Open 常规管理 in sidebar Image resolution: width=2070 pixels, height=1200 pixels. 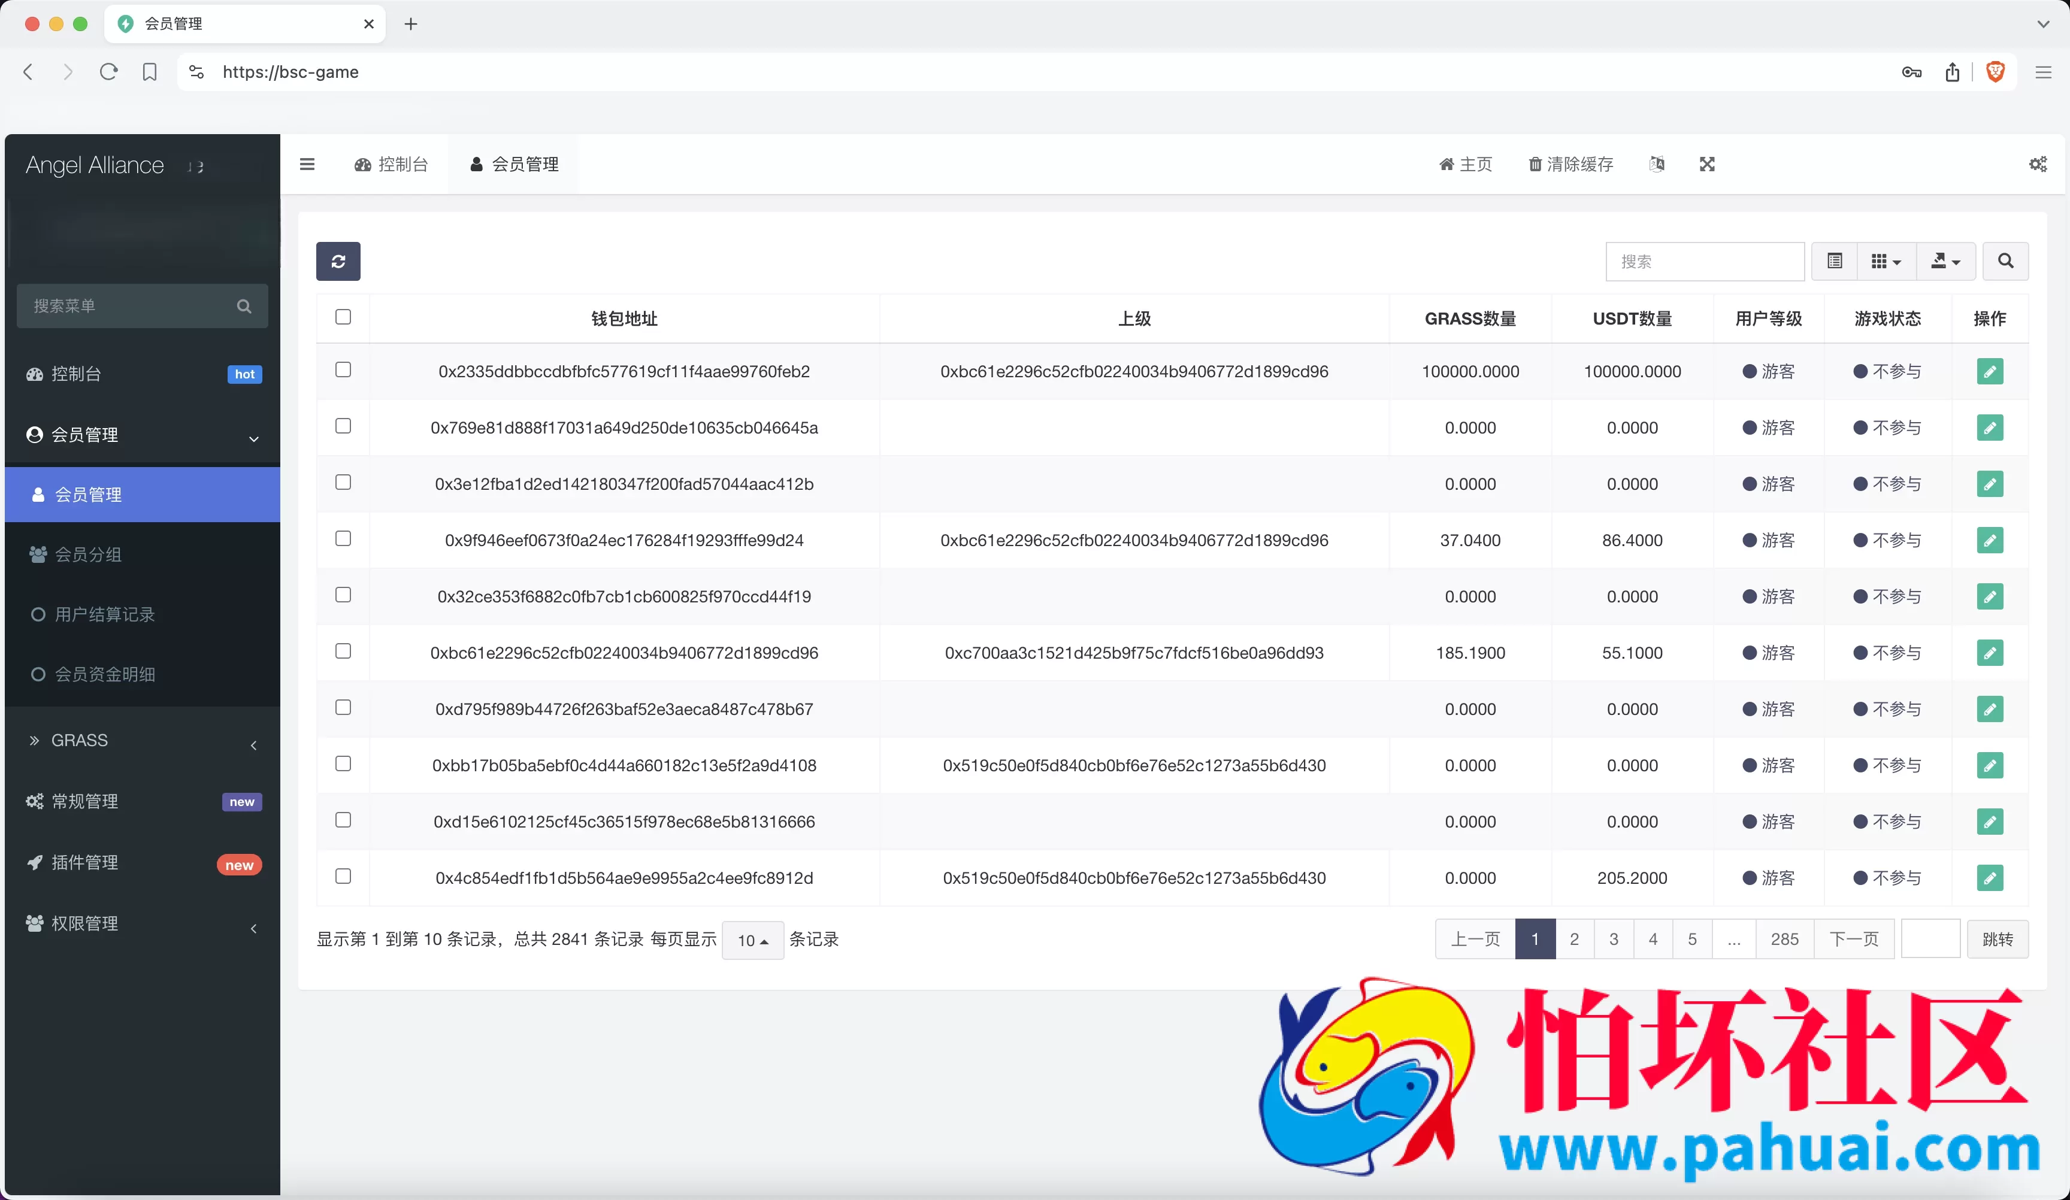point(142,802)
